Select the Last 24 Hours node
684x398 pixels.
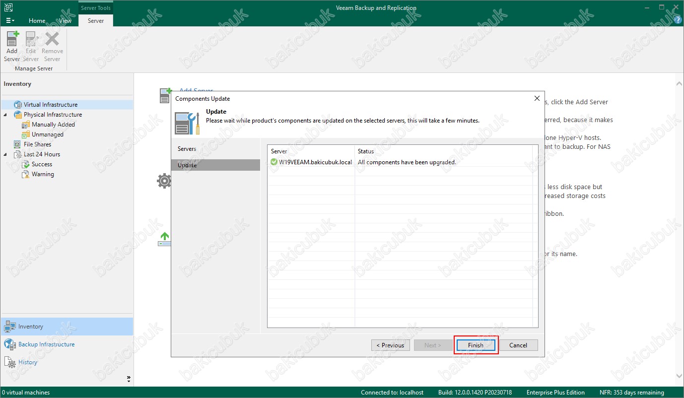(42, 154)
